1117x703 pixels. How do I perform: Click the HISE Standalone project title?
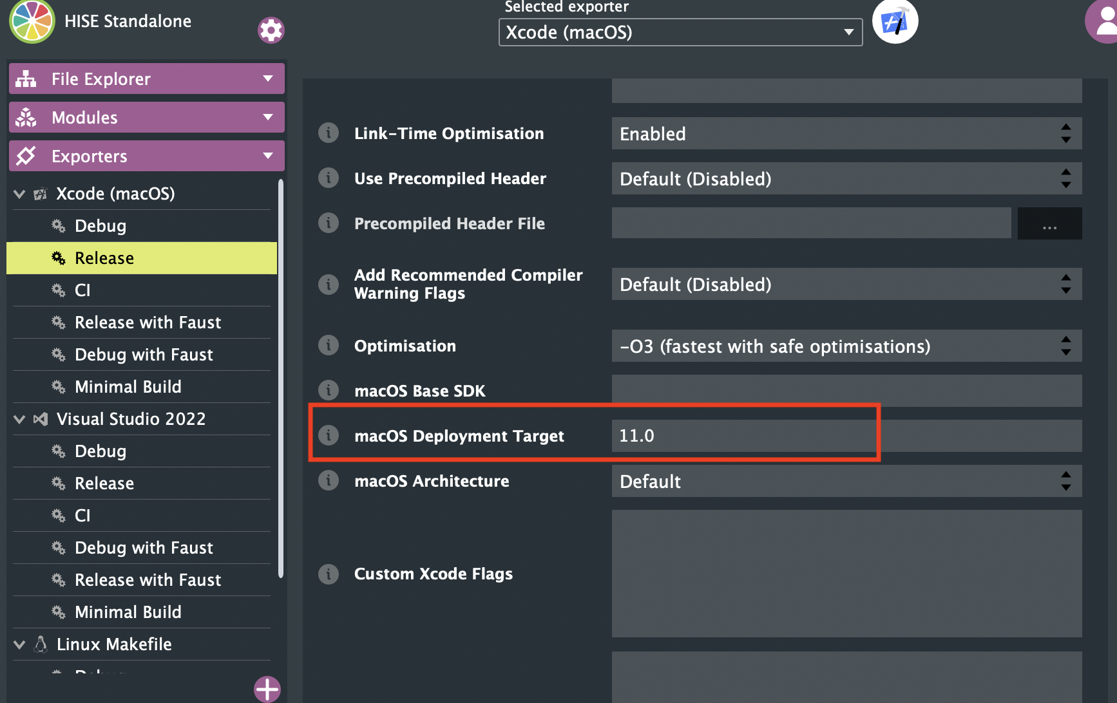(x=128, y=21)
